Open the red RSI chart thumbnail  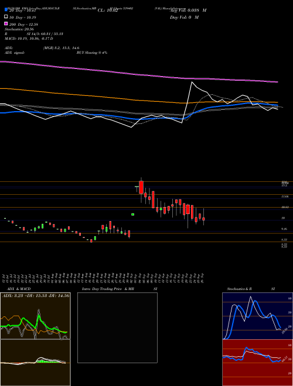[257, 363]
